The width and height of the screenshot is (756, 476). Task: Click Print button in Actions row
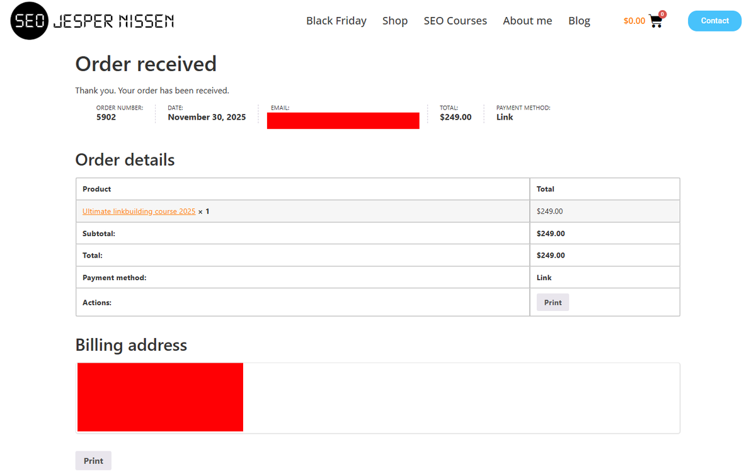[x=553, y=302]
